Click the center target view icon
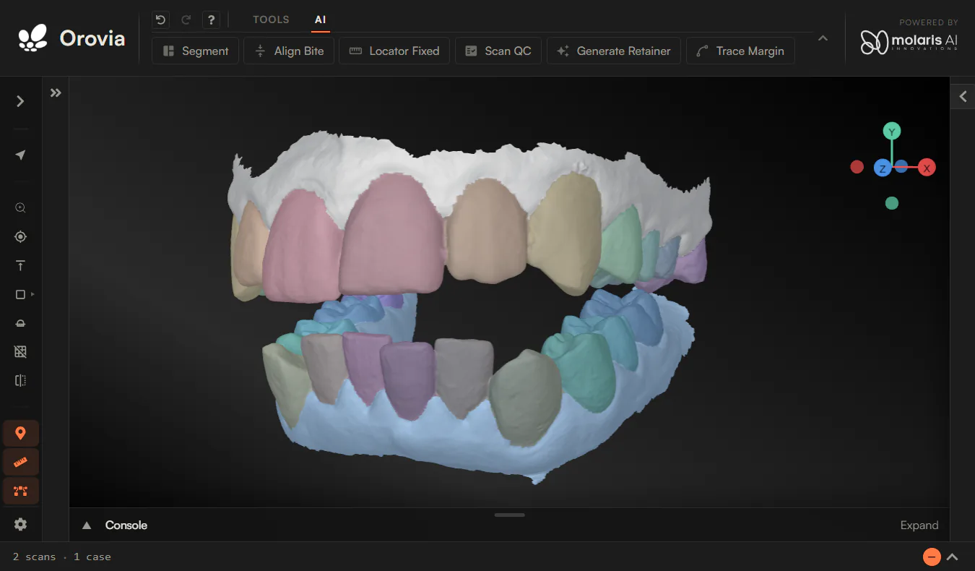 coord(20,236)
